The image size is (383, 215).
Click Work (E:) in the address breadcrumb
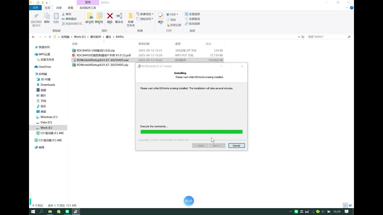pyautogui.click(x=79, y=37)
